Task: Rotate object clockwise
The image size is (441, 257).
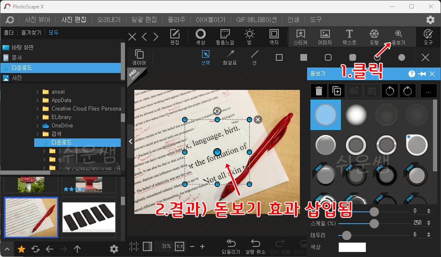Action: tap(407, 91)
